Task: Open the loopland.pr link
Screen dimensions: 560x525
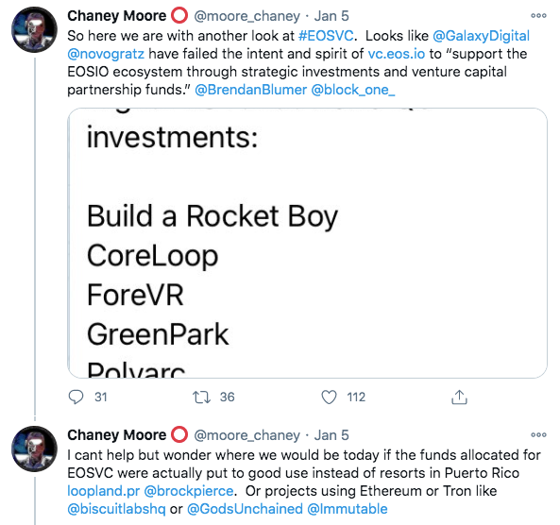Action: point(104,491)
